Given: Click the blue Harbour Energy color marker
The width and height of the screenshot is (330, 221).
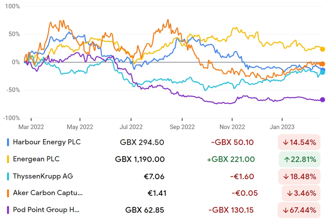Looking at the screenshot, I should point(8,142).
